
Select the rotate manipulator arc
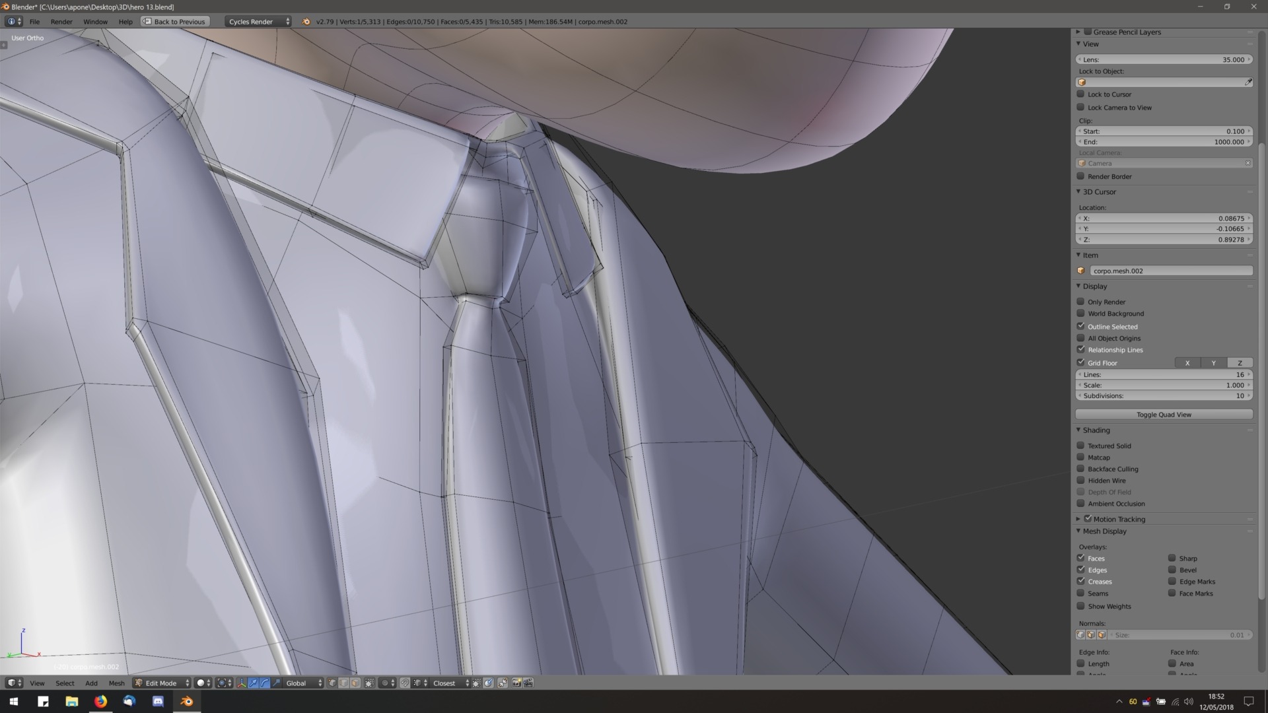[x=265, y=683]
